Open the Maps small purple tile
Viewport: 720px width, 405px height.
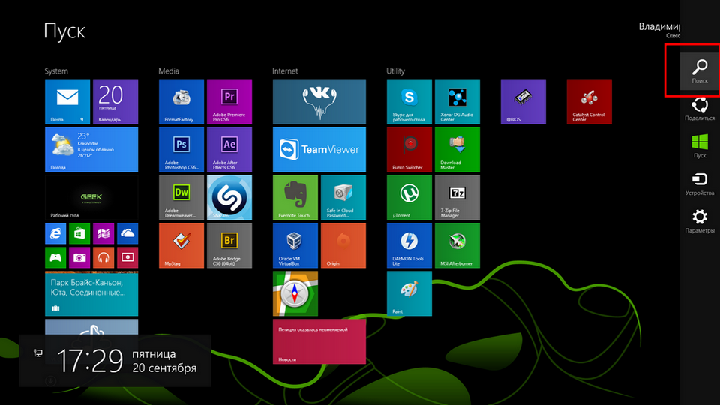[103, 233]
